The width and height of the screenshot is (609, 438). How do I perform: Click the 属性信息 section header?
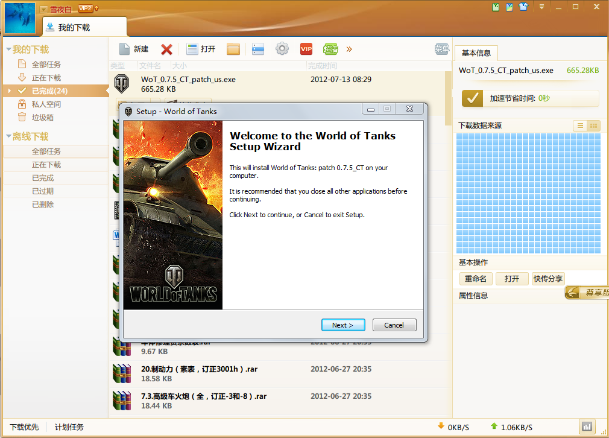click(473, 296)
